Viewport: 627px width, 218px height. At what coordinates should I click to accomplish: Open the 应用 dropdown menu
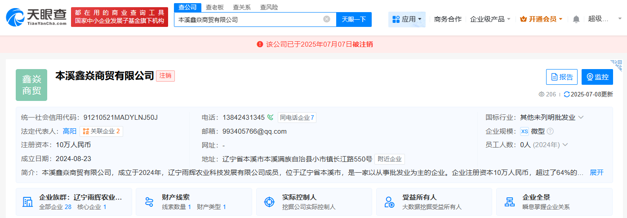(407, 19)
